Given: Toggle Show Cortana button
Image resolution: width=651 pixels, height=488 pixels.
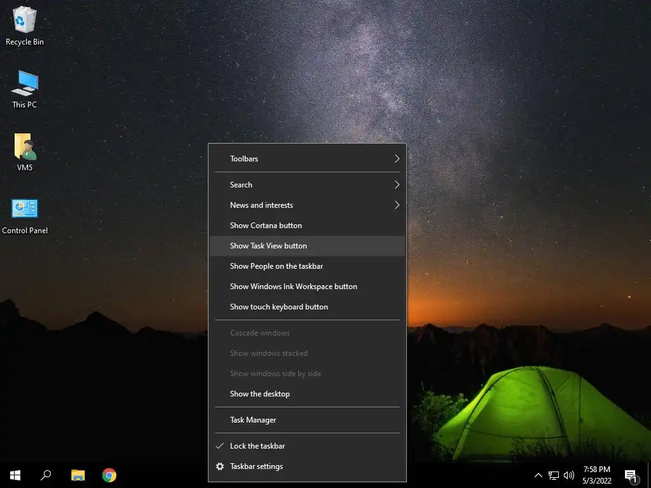Looking at the screenshot, I should 307,226.
